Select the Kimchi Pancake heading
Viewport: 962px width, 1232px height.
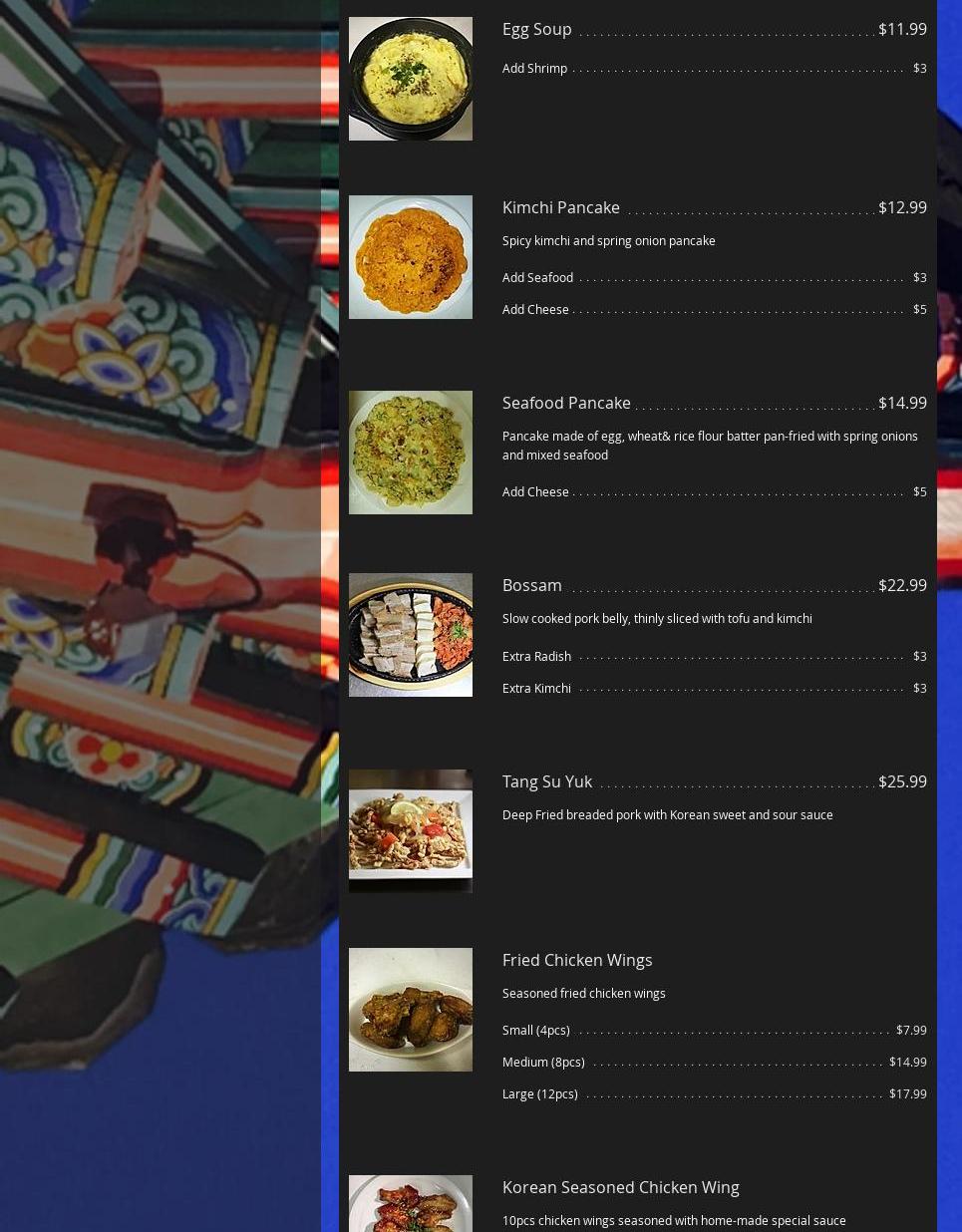click(561, 207)
